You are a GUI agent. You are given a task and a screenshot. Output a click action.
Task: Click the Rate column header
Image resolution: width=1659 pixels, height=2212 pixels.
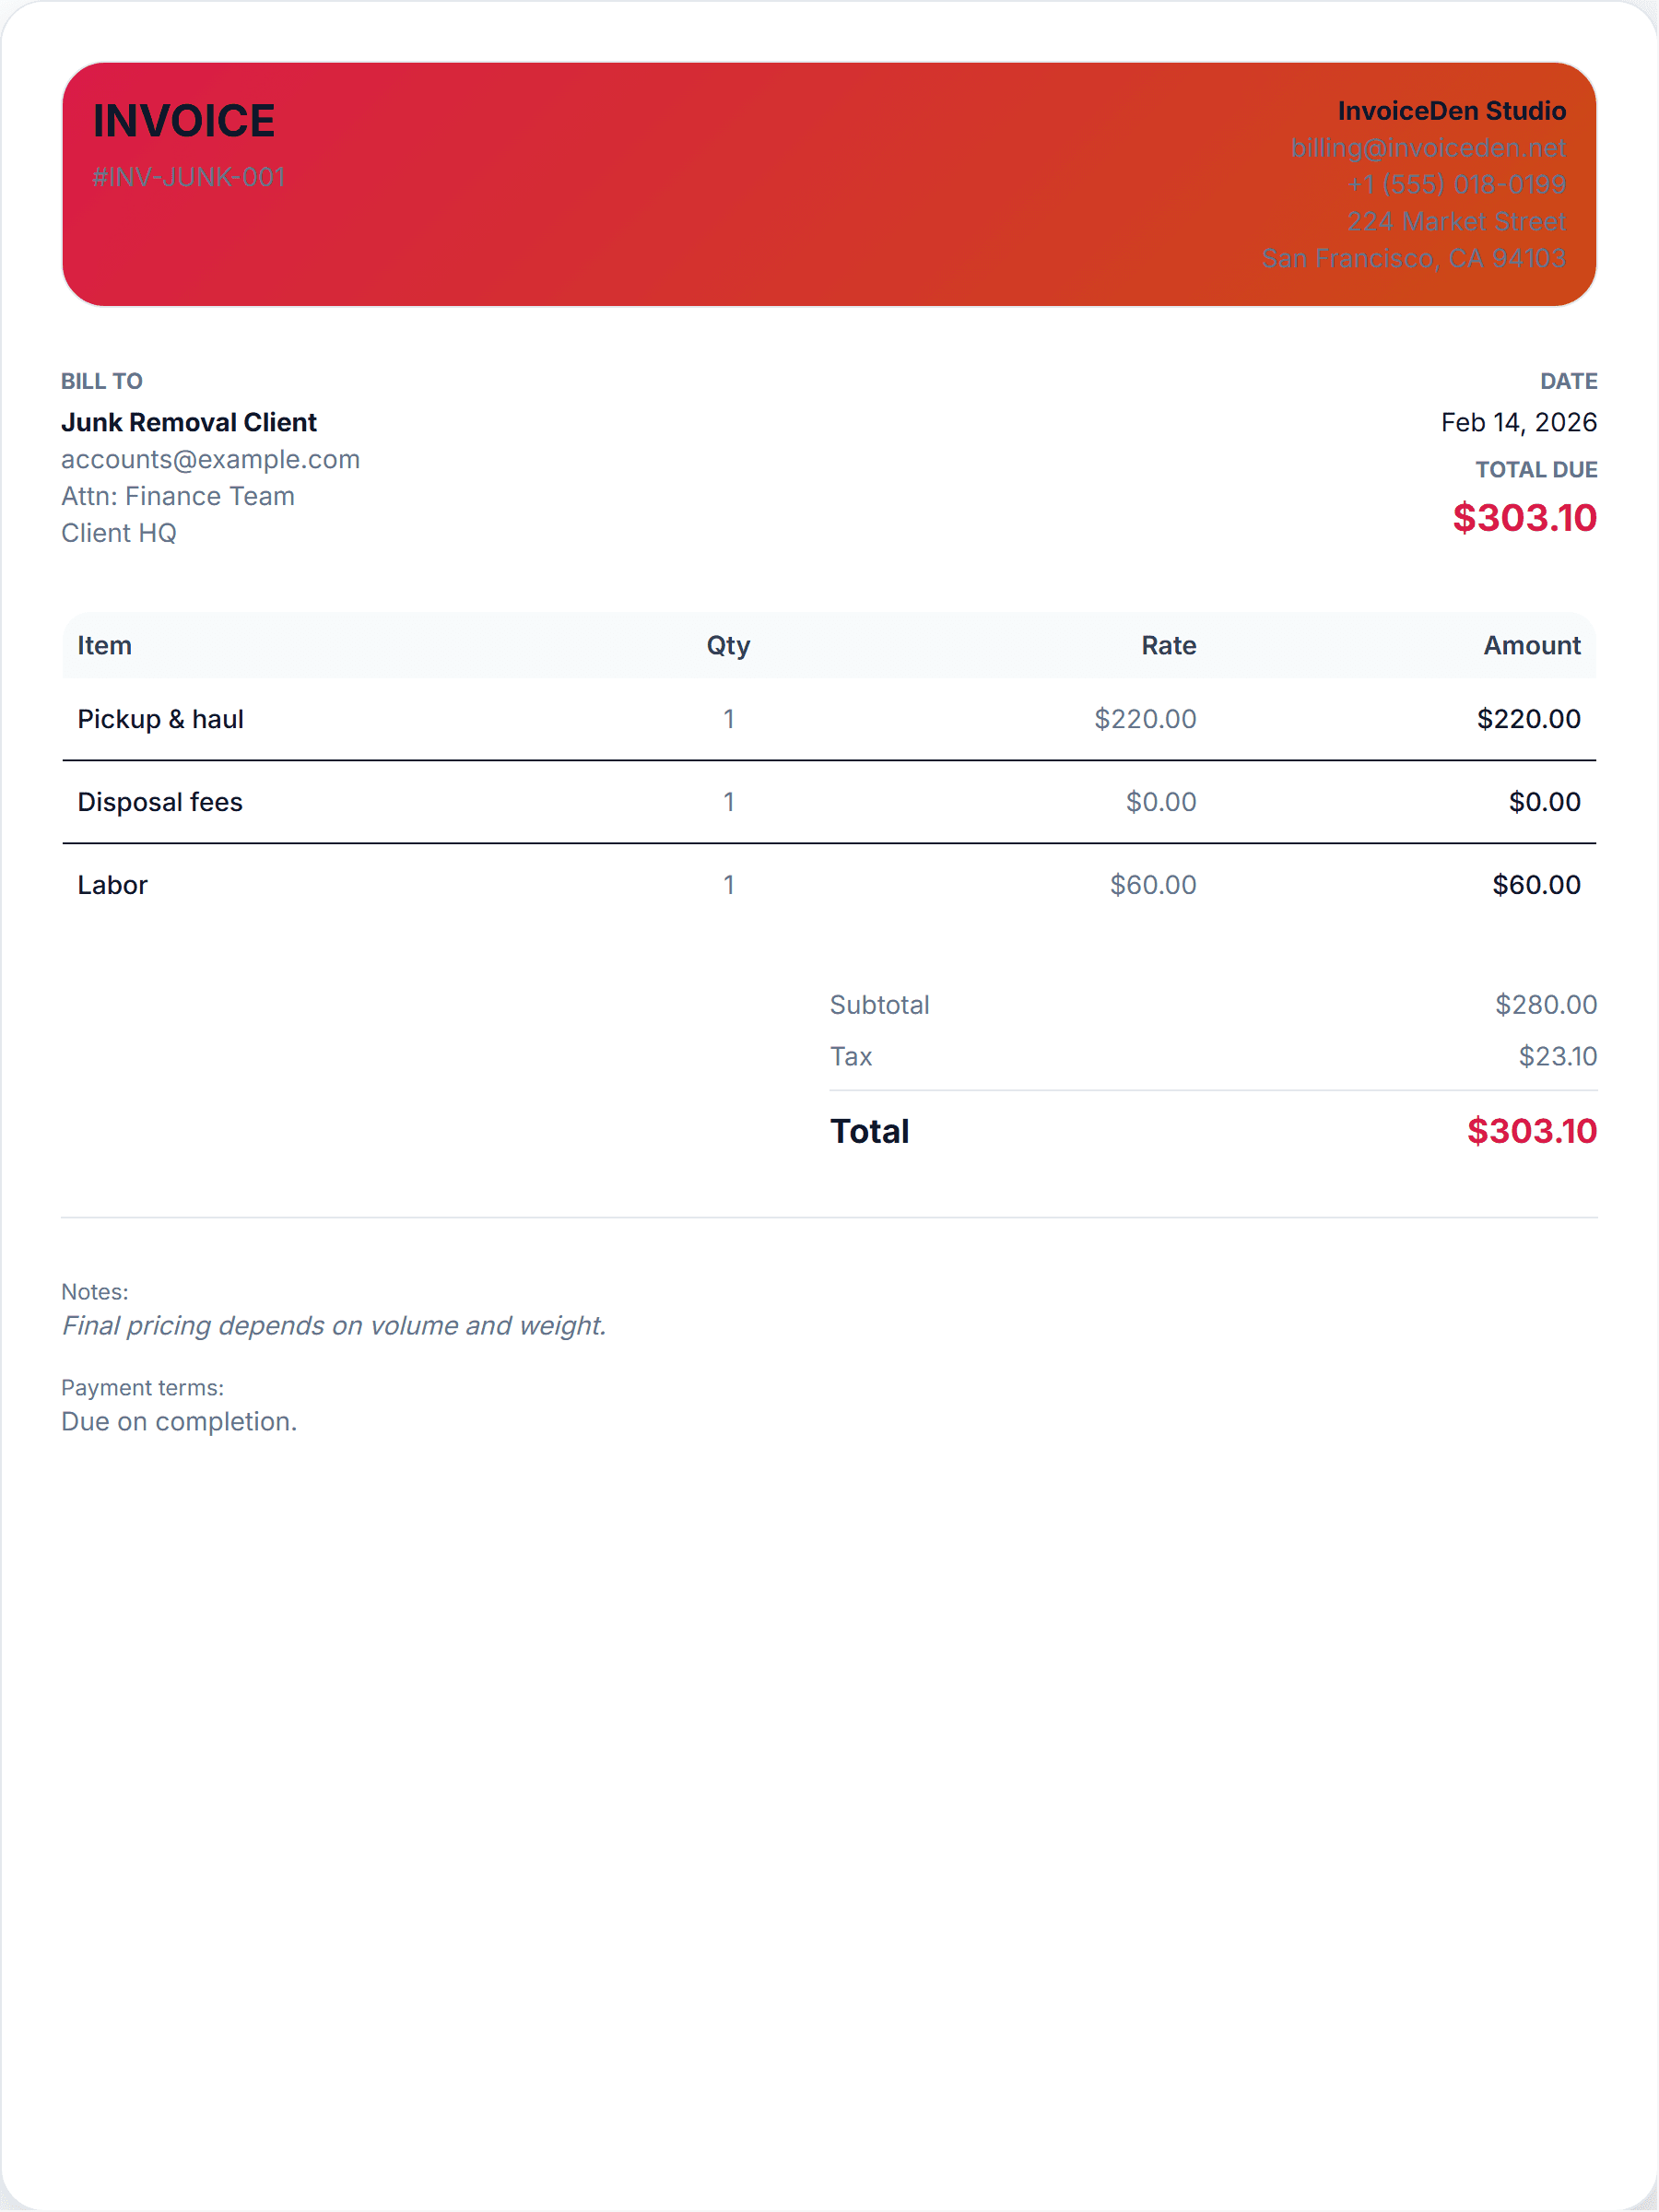(1168, 645)
